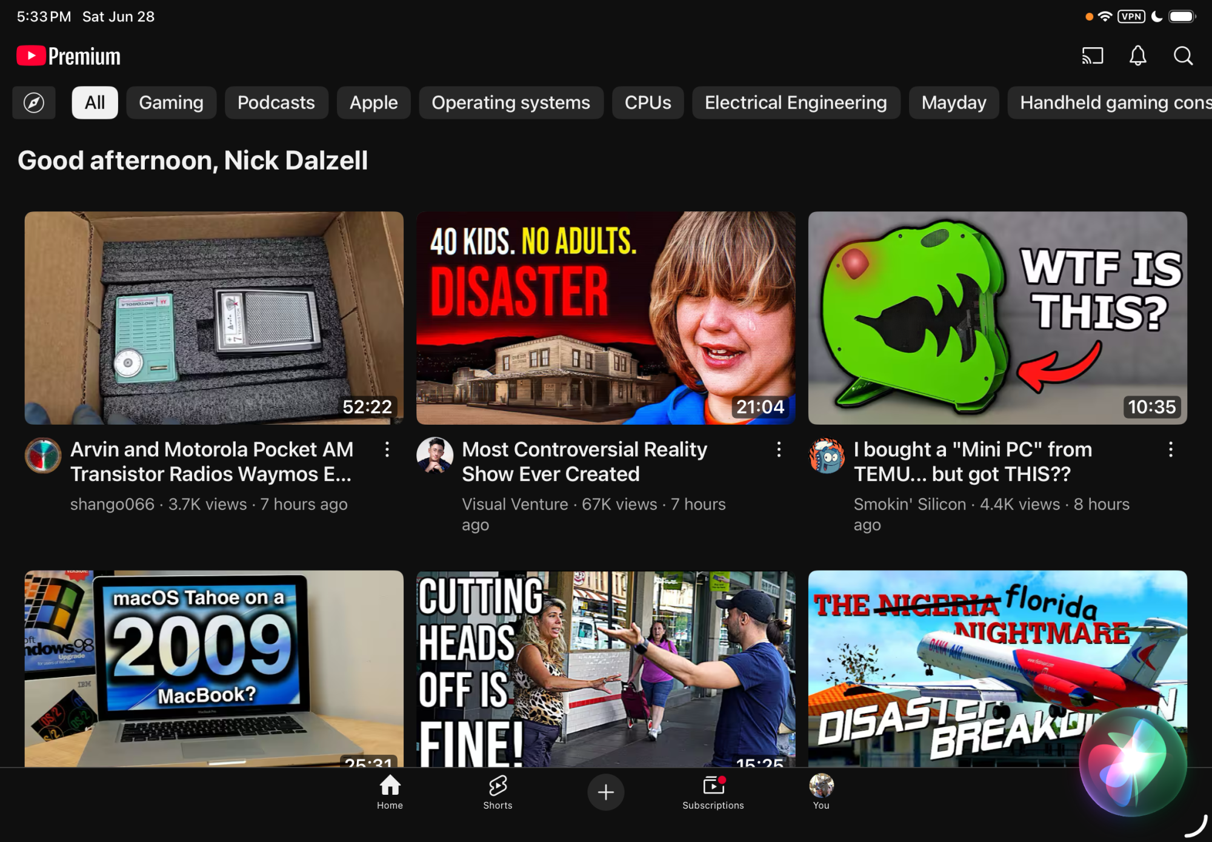Play the WTF IS THIS green case thumbnail

(997, 317)
